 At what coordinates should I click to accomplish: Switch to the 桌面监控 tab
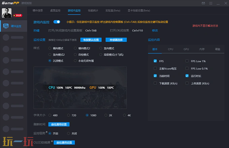[x=55, y=10]
